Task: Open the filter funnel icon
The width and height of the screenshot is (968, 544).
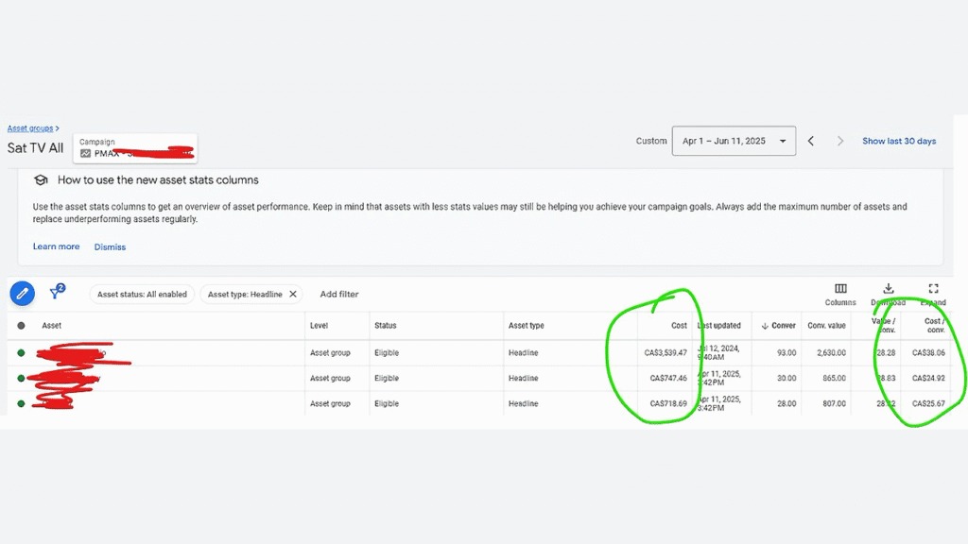Action: (x=57, y=291)
